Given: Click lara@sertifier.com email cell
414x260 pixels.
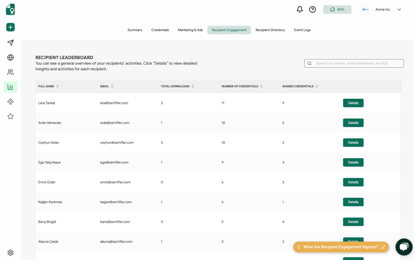Looking at the screenshot, I should (x=114, y=103).
